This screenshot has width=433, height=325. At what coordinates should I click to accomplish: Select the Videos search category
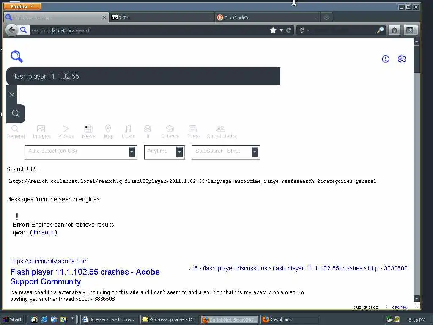[66, 132]
